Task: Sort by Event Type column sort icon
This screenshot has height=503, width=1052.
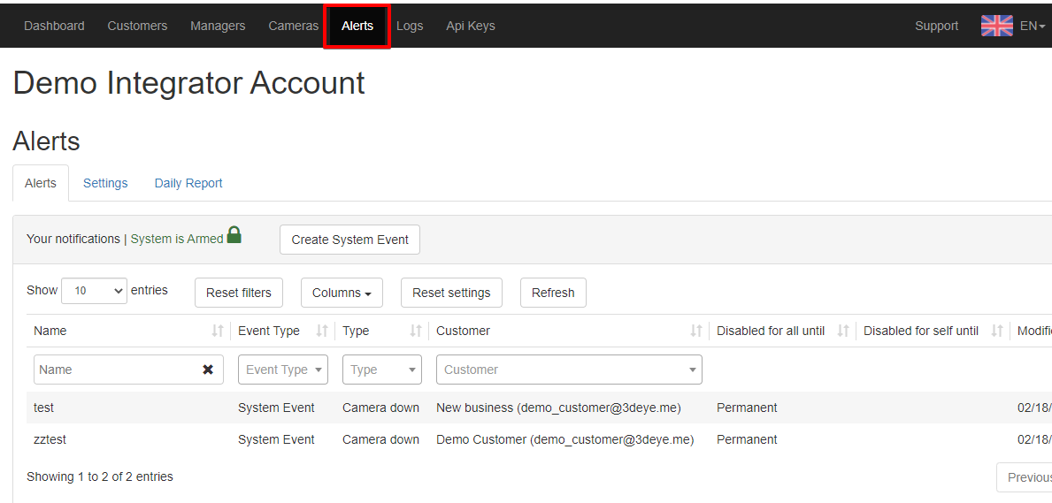Action: 322,331
